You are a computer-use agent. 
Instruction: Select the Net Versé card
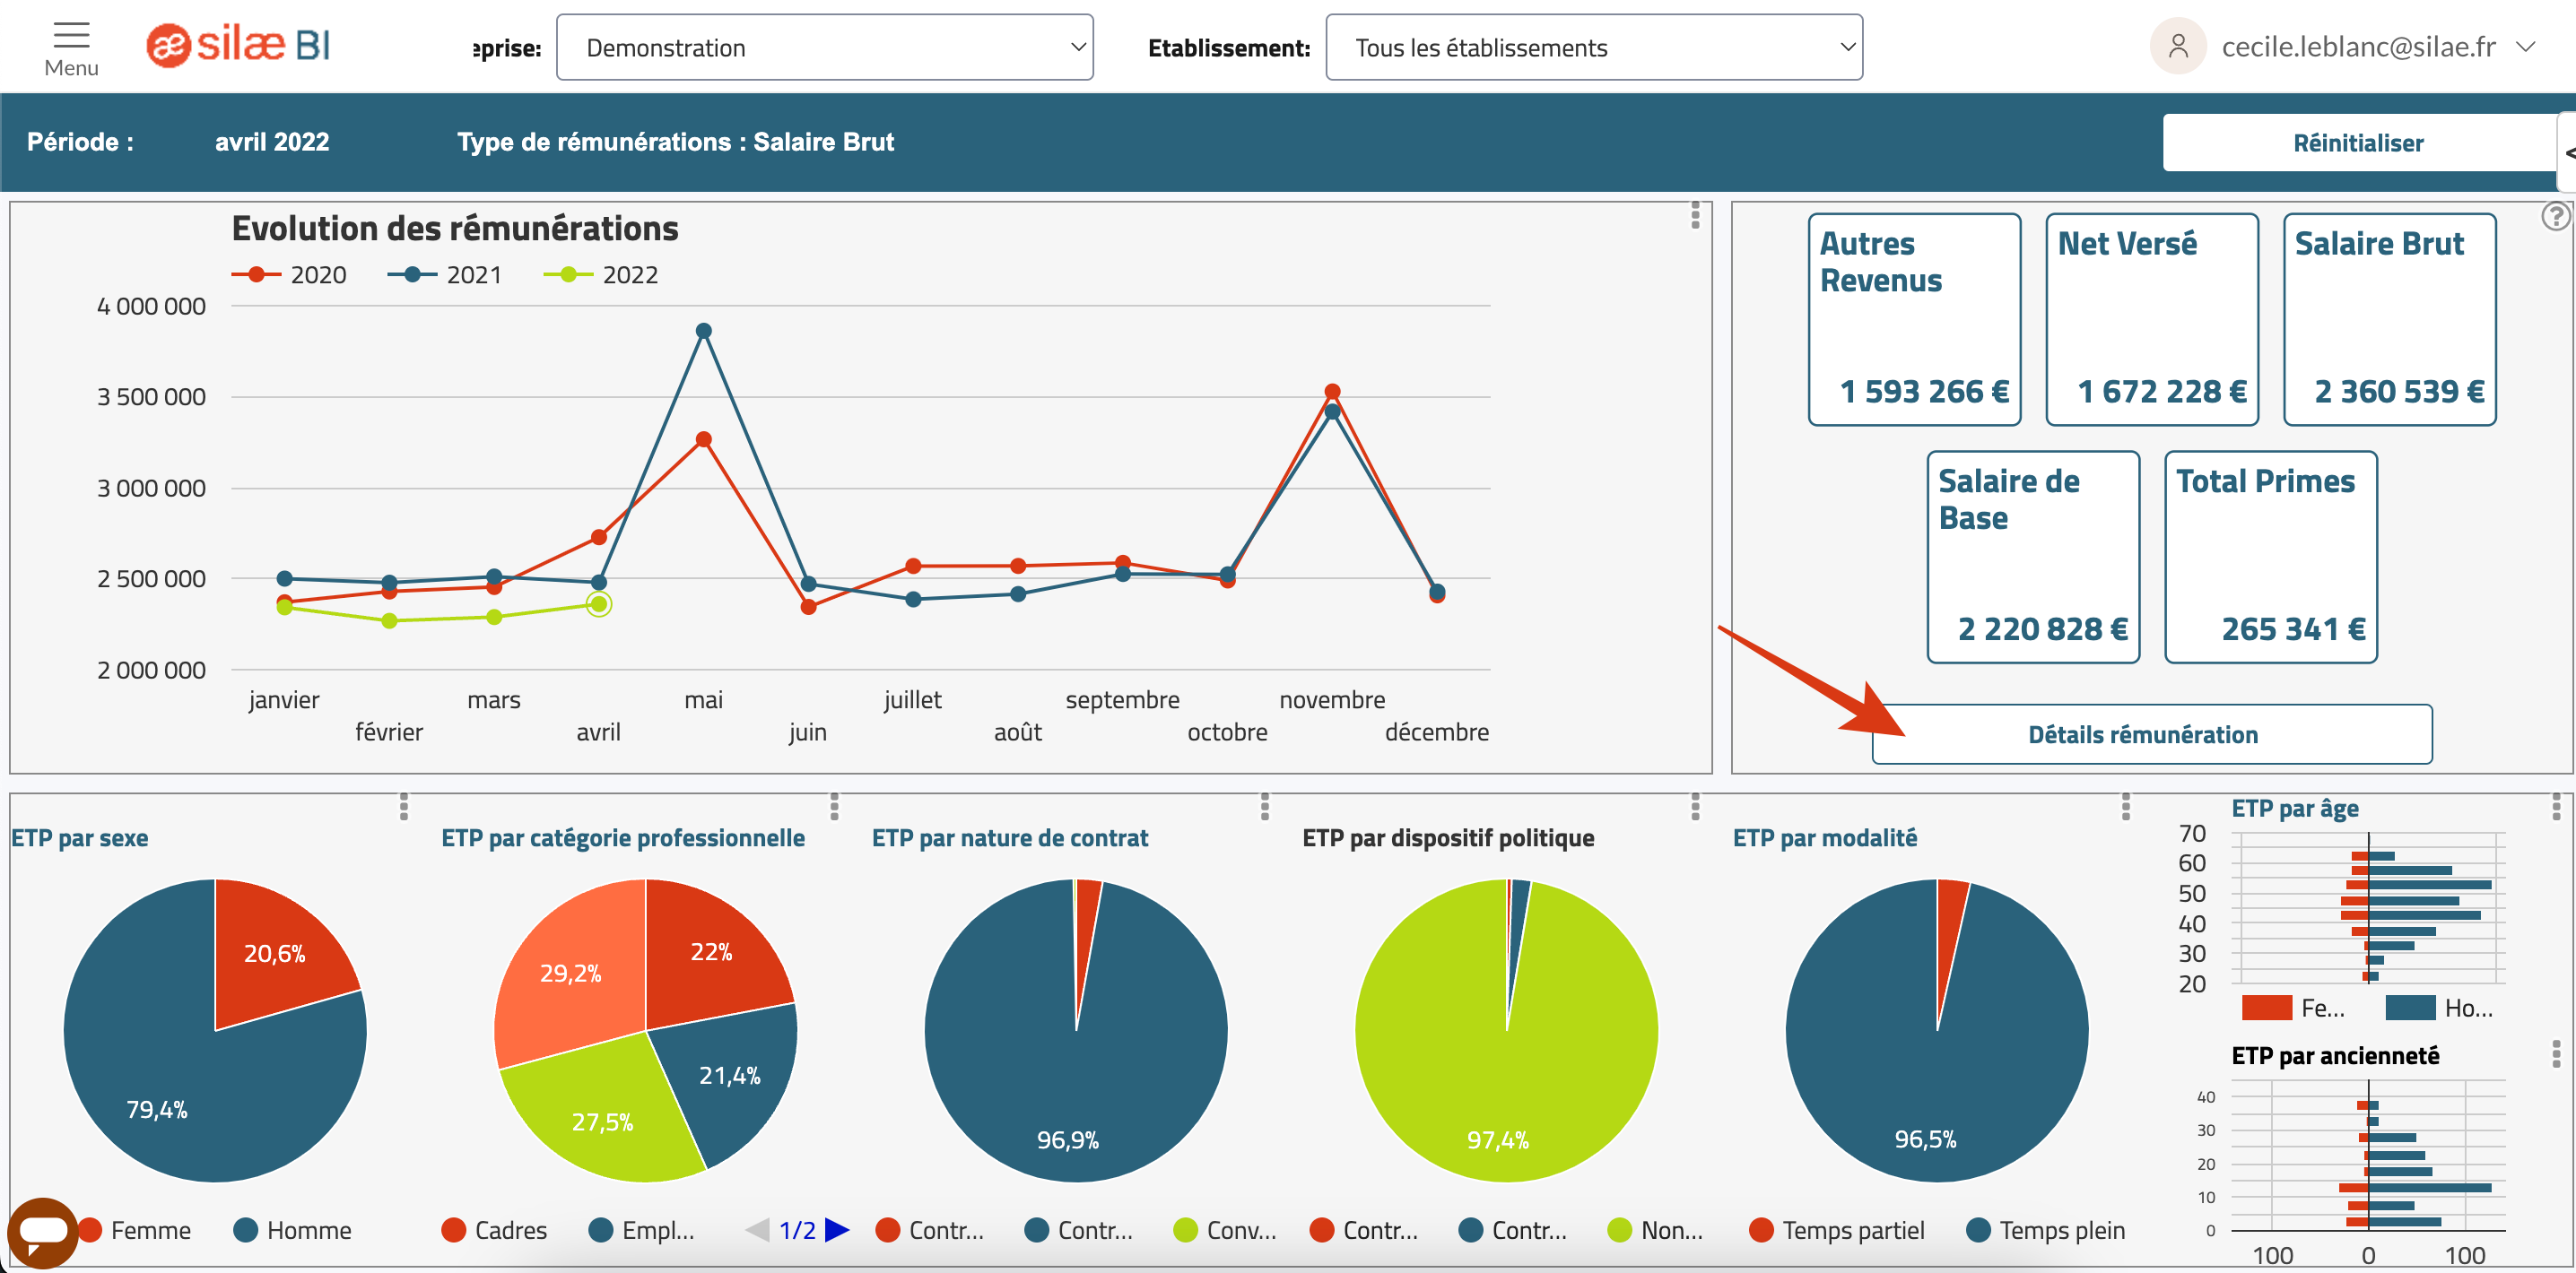[2152, 320]
